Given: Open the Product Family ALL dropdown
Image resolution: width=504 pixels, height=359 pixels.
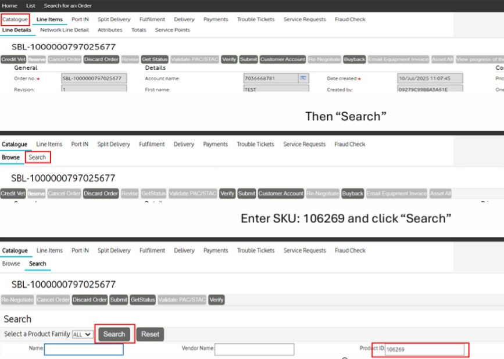Looking at the screenshot, I should point(82,335).
